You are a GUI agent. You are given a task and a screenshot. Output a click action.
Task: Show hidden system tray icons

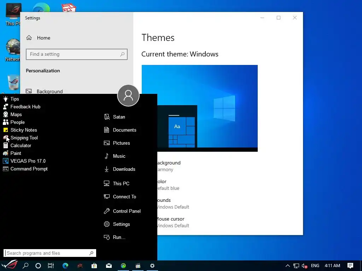tap(288, 266)
